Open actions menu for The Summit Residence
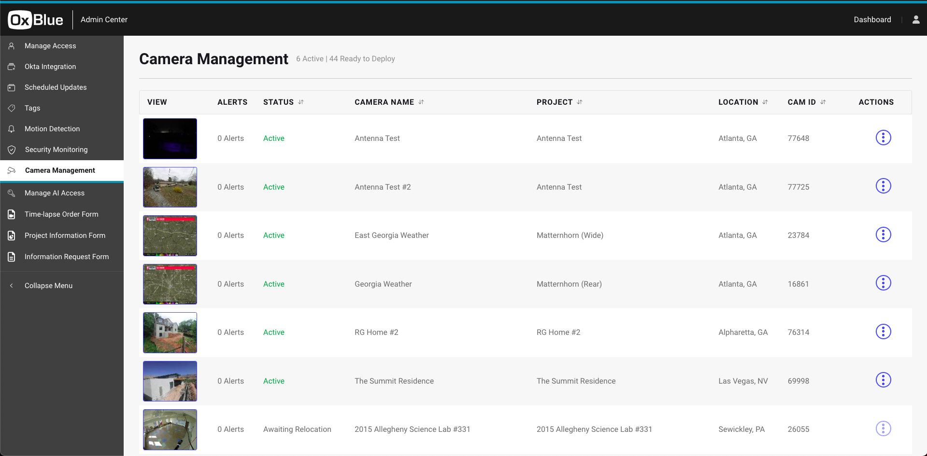 click(883, 380)
